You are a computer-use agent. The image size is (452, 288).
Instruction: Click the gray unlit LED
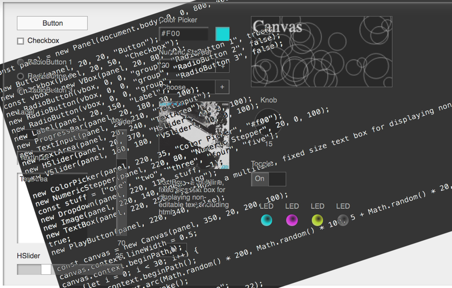tap(343, 220)
